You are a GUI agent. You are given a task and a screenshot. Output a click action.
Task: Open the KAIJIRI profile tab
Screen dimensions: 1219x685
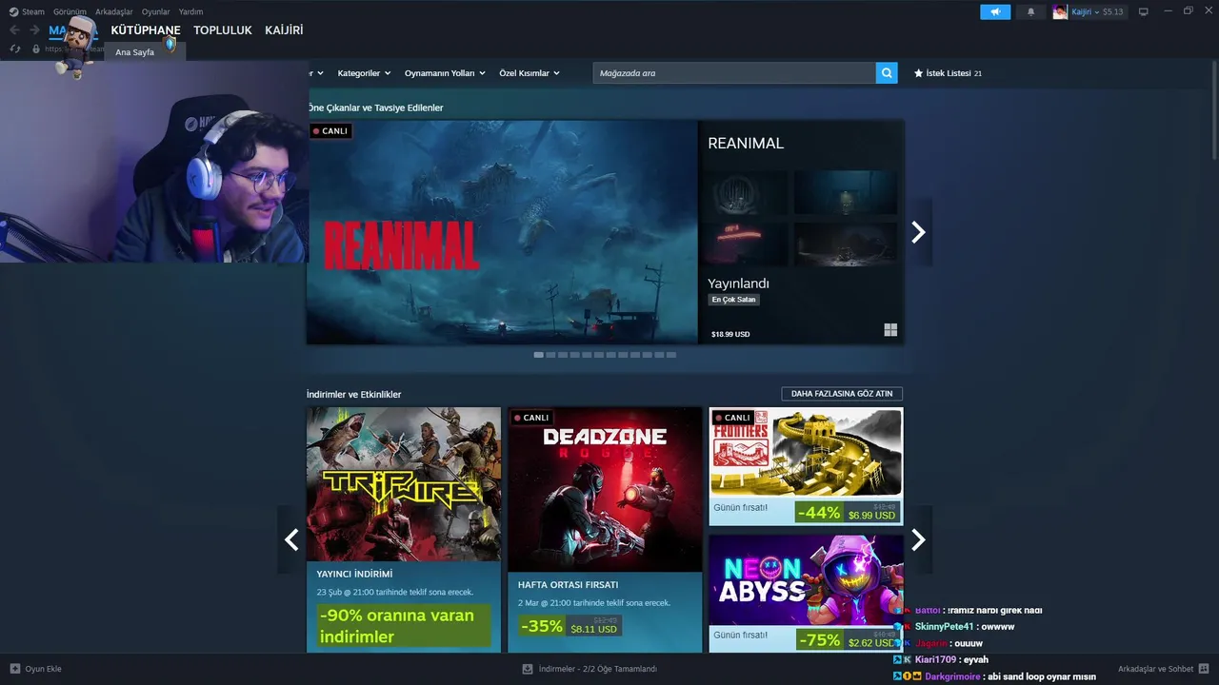point(284,30)
